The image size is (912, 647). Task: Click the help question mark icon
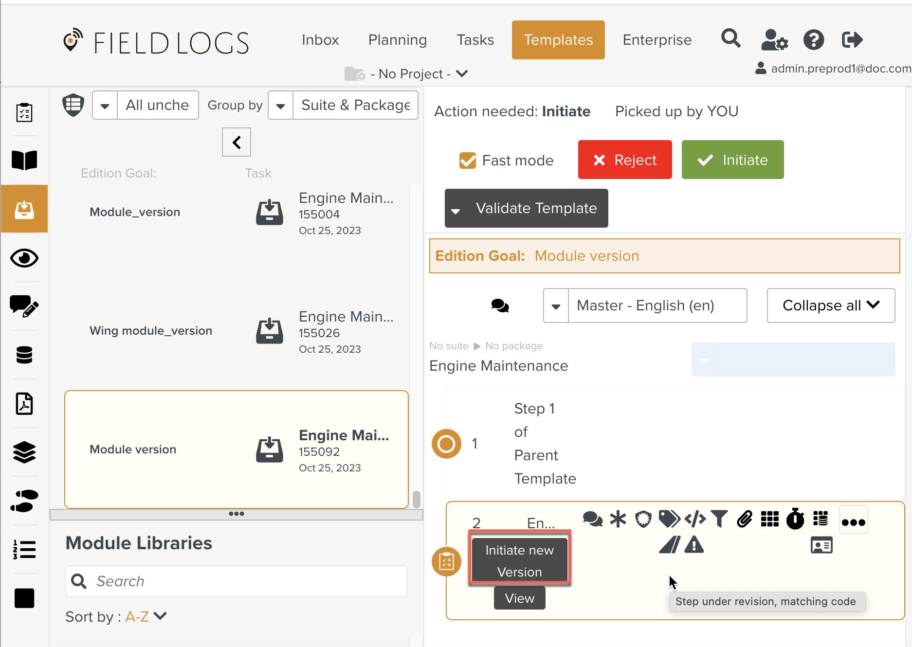point(813,39)
